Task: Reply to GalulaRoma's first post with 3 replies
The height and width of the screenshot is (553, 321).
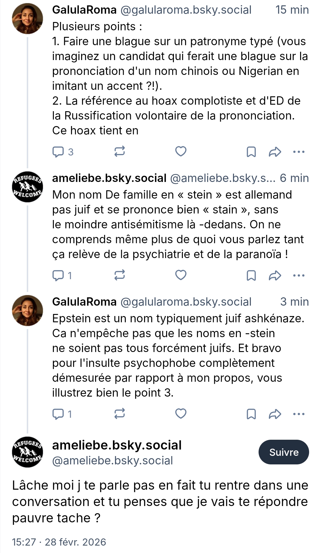Action: [58, 152]
